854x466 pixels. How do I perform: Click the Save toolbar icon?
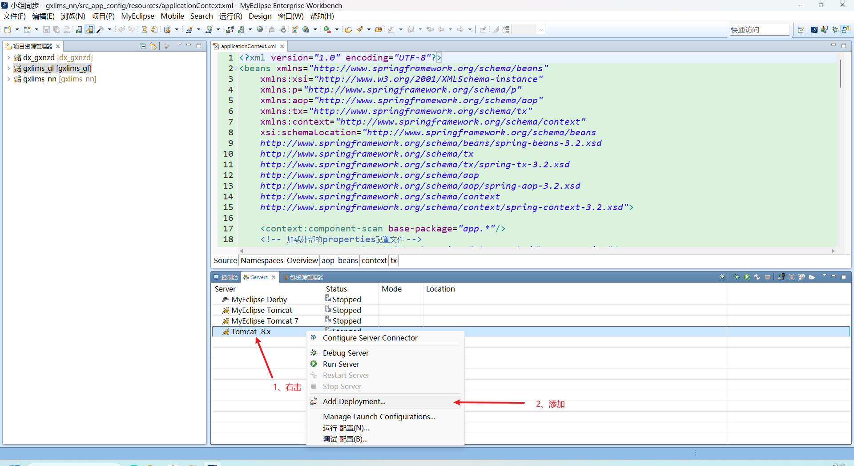46,29
